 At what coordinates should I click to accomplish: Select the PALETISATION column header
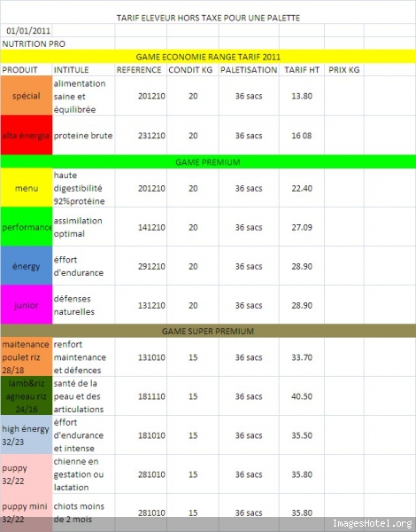click(x=249, y=70)
